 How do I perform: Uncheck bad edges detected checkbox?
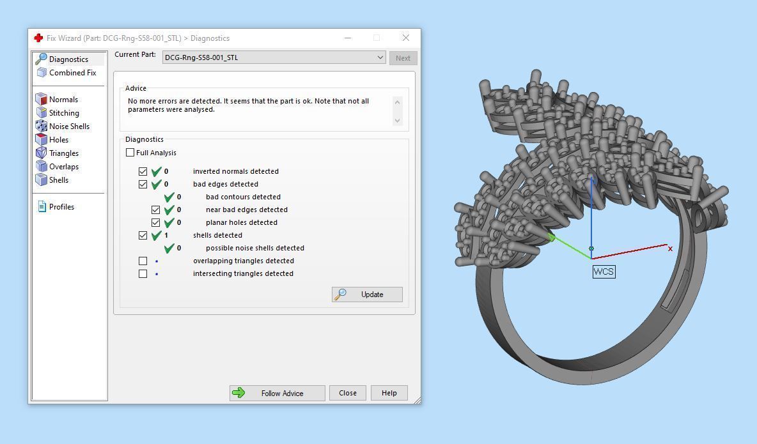click(143, 184)
